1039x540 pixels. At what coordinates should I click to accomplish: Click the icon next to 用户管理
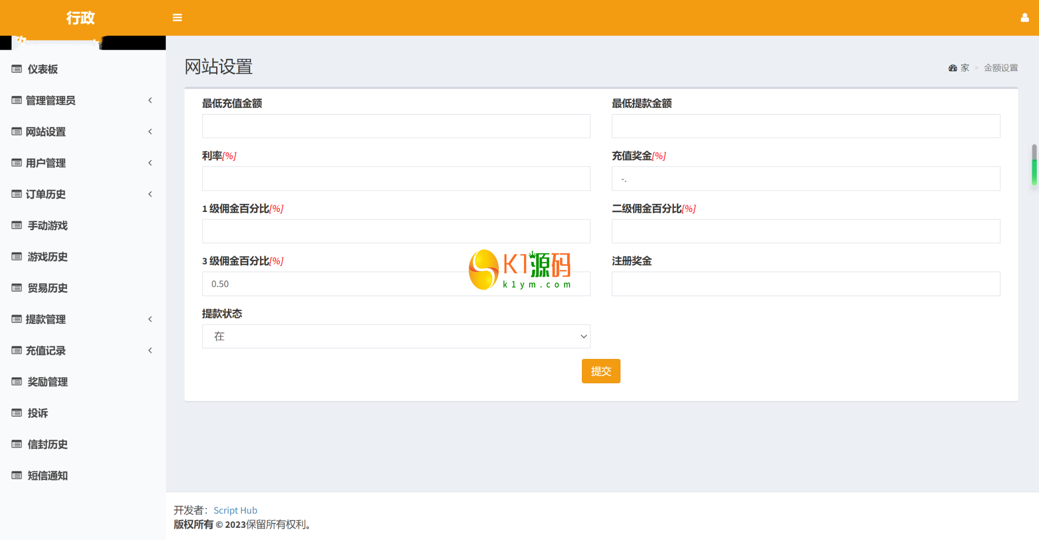[x=17, y=163]
